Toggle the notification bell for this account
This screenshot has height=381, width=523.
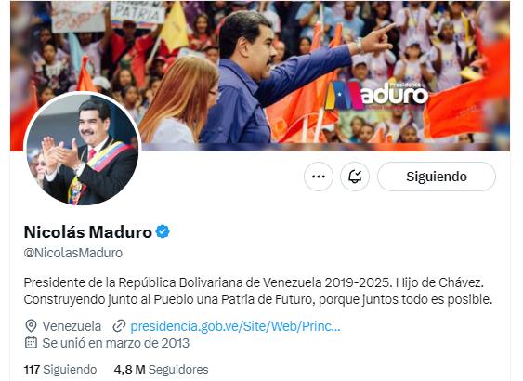point(355,177)
